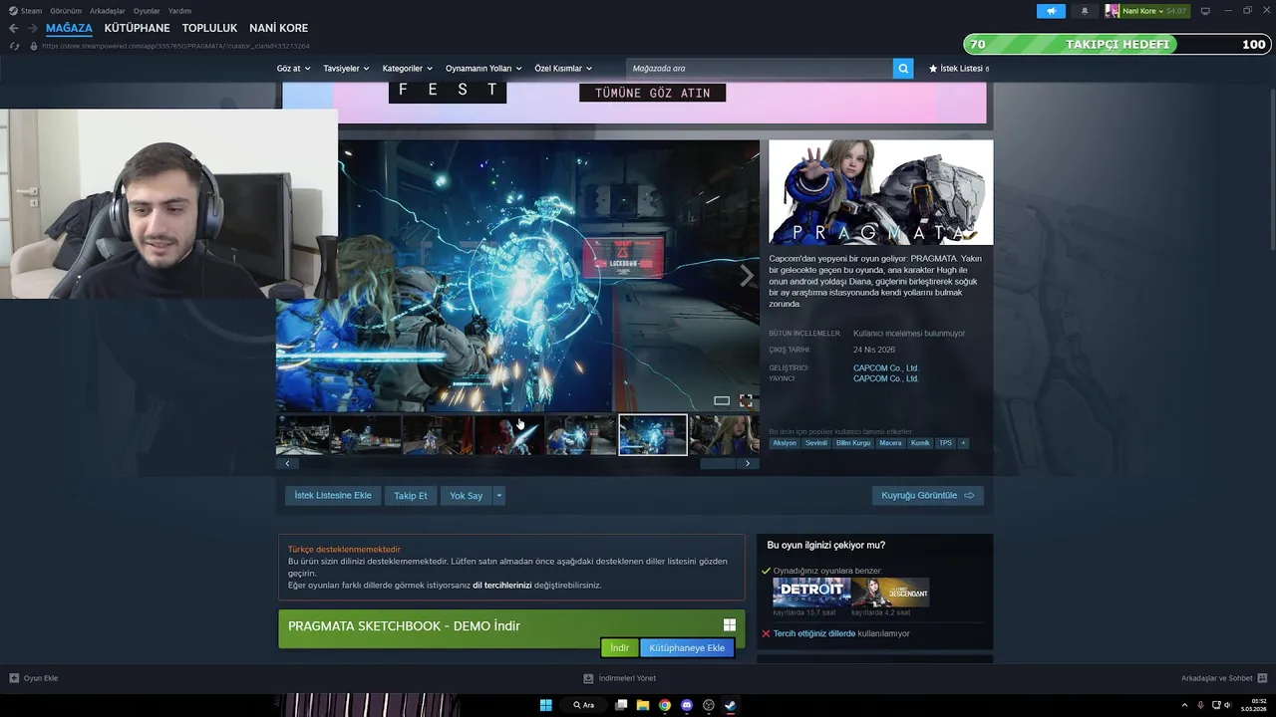Switch to the NANI KORE profile tab
The width and height of the screenshot is (1276, 717).
pyautogui.click(x=278, y=28)
